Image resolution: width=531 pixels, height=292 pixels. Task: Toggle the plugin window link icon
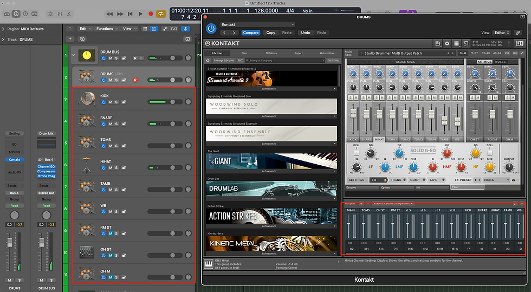(518, 33)
